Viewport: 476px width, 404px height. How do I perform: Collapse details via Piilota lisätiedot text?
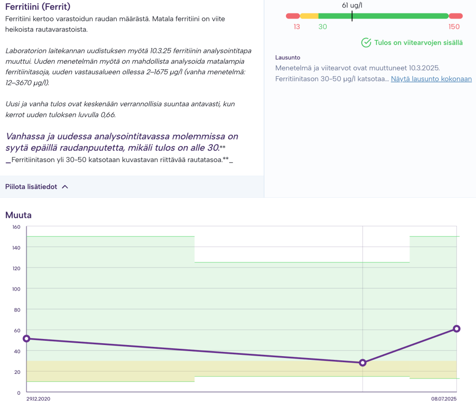(x=31, y=187)
